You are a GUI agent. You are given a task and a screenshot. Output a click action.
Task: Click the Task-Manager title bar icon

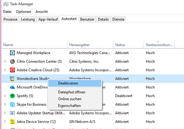pyautogui.click(x=6, y=4)
